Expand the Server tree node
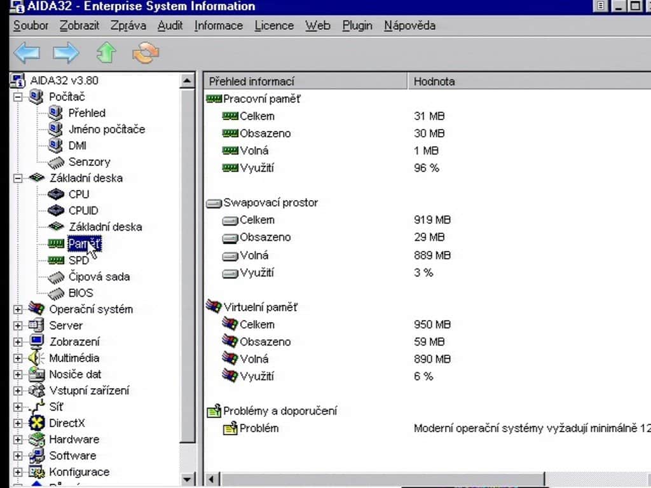 tap(18, 325)
